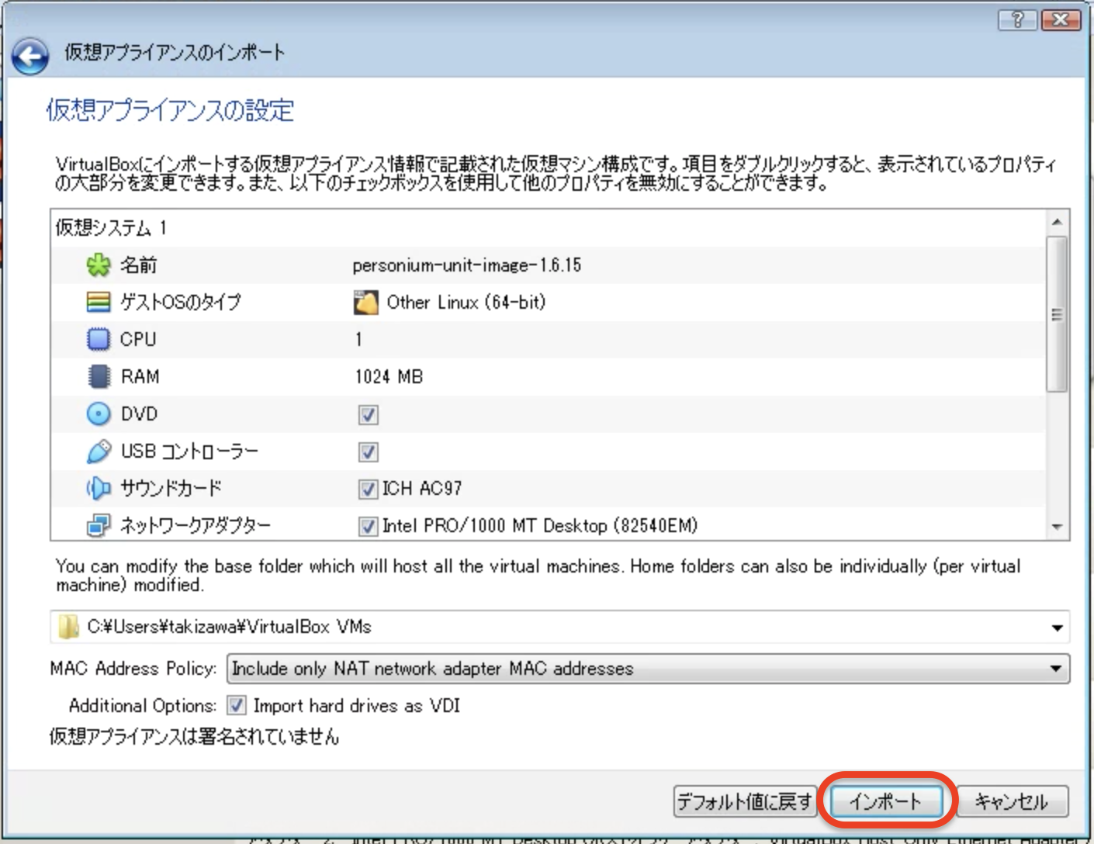Click the 仮想アプライアンスは署名されていません text
The image size is (1094, 844).
click(x=194, y=736)
